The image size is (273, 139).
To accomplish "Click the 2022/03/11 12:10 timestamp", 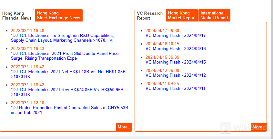I will (x=27, y=103).
